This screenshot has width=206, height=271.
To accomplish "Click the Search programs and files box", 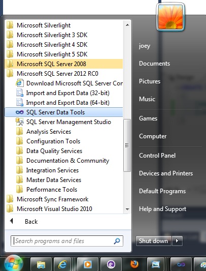I will [67, 241].
